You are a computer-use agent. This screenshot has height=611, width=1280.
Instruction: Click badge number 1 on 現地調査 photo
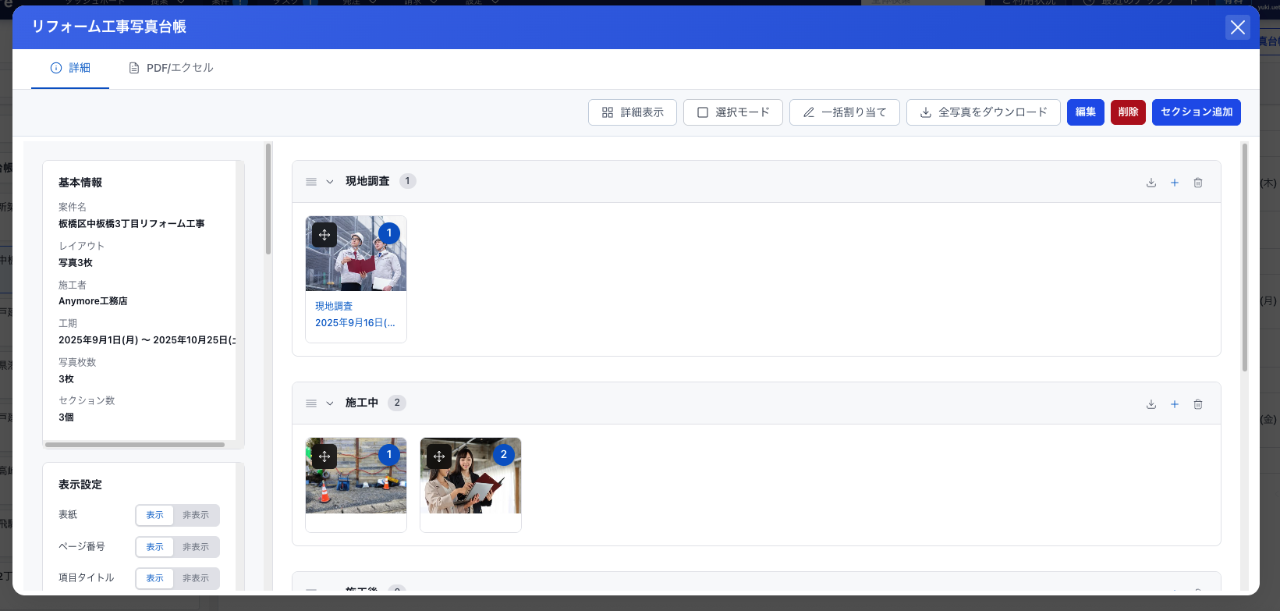tap(389, 233)
